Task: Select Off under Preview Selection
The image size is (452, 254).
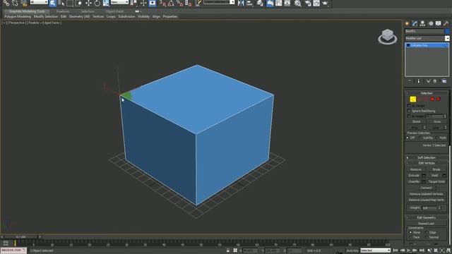Action: pos(408,138)
